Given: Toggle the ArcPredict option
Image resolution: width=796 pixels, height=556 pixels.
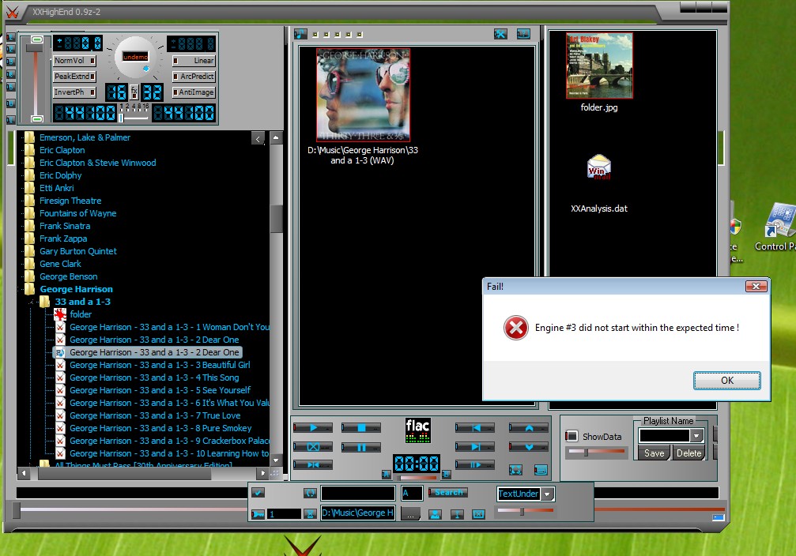Looking at the screenshot, I should 194,76.
